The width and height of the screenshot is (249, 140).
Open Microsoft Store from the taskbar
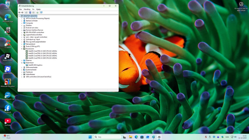(x=142, y=137)
